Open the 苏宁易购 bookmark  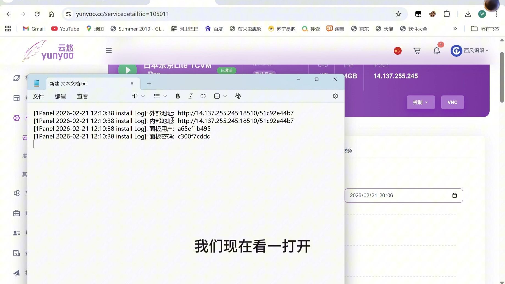click(x=282, y=29)
